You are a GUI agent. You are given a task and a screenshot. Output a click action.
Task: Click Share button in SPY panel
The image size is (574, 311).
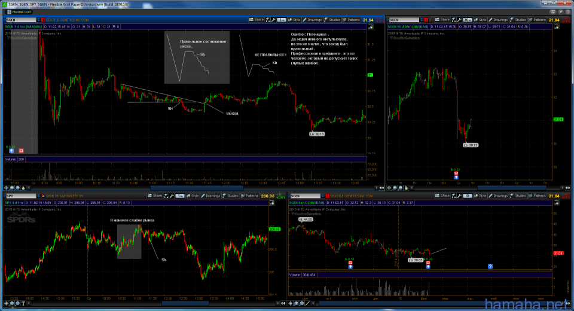[x=155, y=196]
